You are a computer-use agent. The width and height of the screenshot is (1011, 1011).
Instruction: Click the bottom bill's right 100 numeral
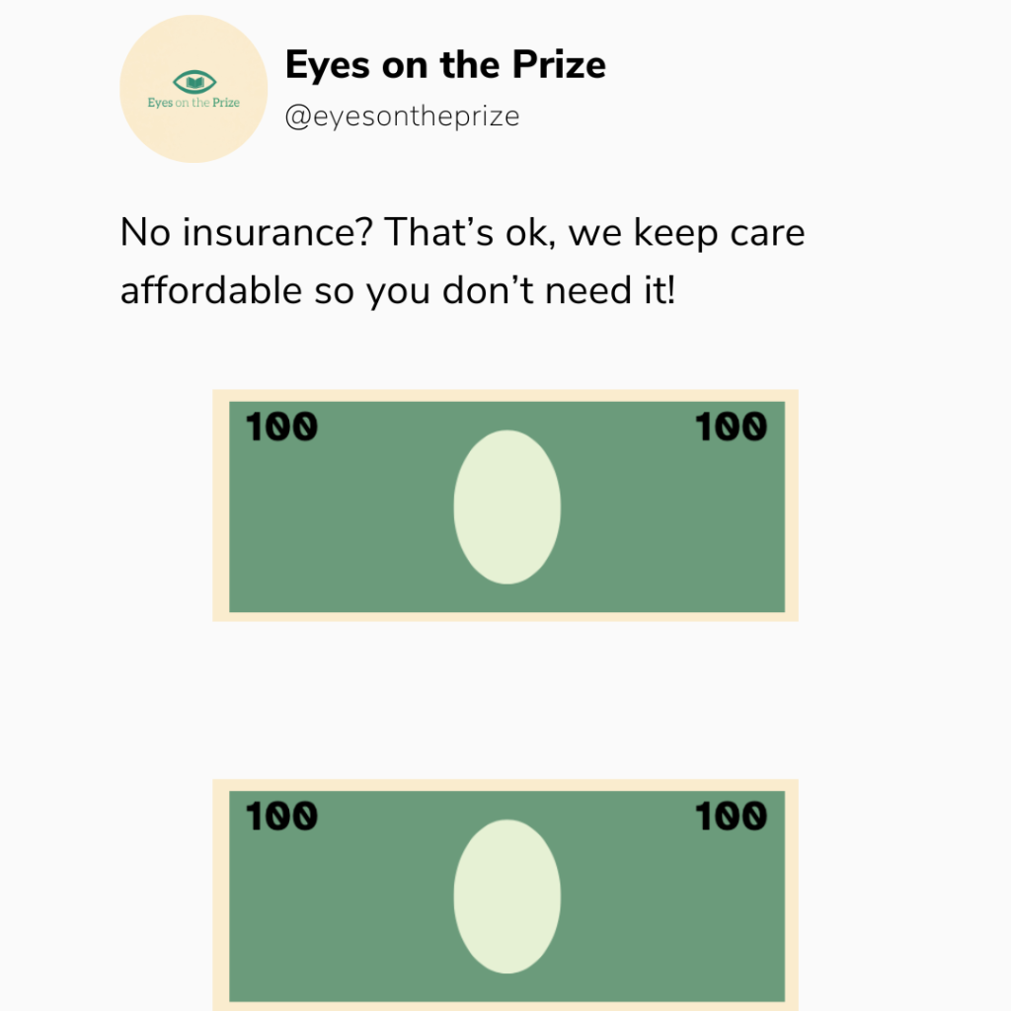732,817
